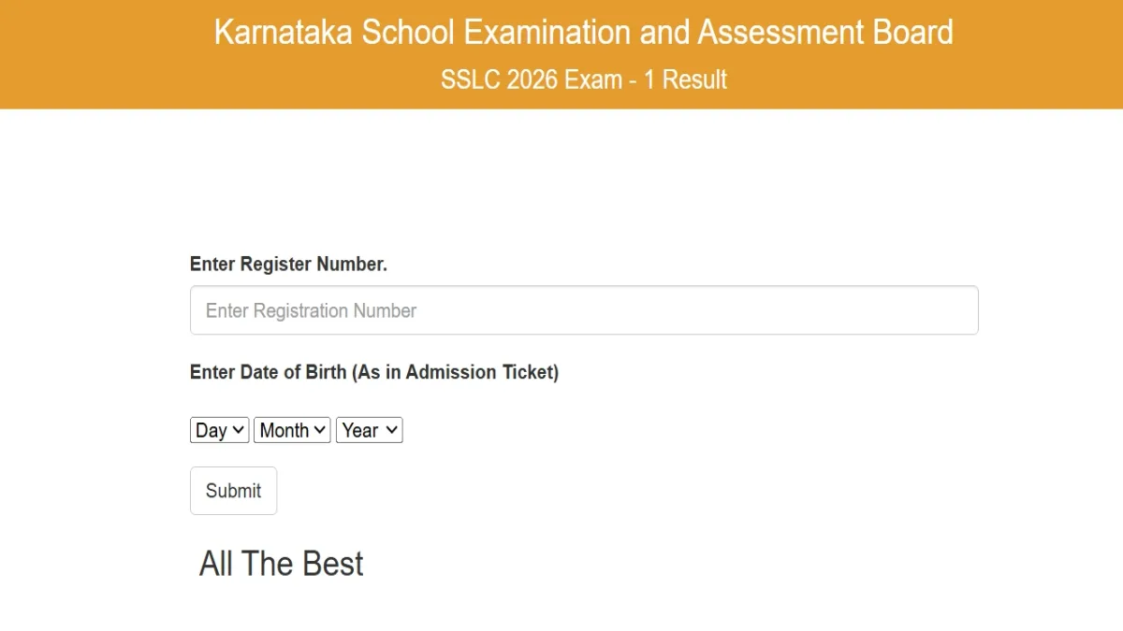Viewport: 1123px width, 631px height.
Task: Select the Day combo box
Action: pyautogui.click(x=218, y=430)
